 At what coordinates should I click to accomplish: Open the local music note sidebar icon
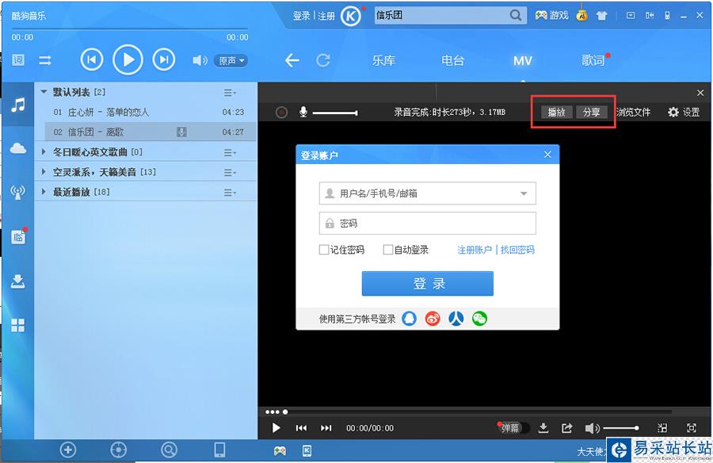(18, 105)
